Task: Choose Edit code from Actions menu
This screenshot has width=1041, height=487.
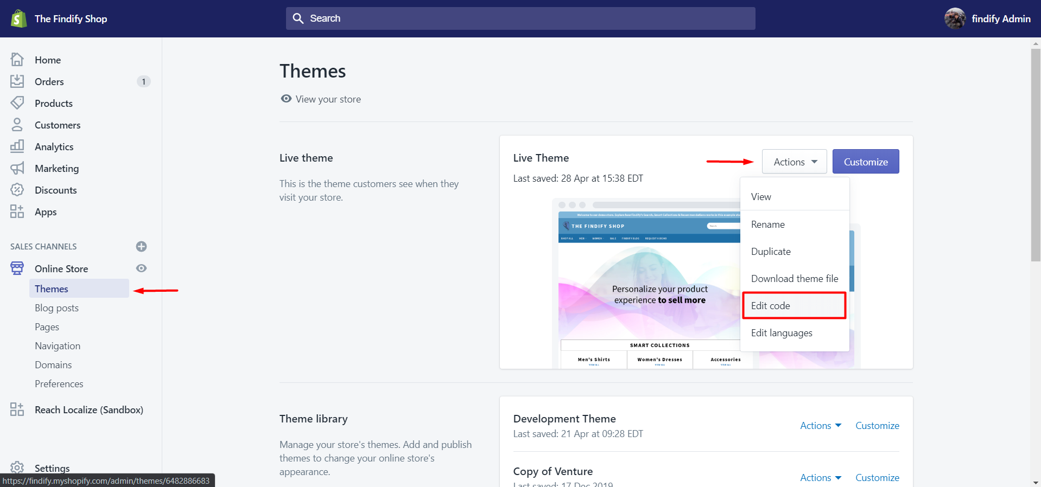Action: tap(795, 305)
